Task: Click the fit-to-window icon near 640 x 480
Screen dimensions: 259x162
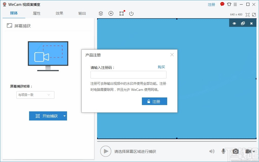Action: click(x=247, y=14)
